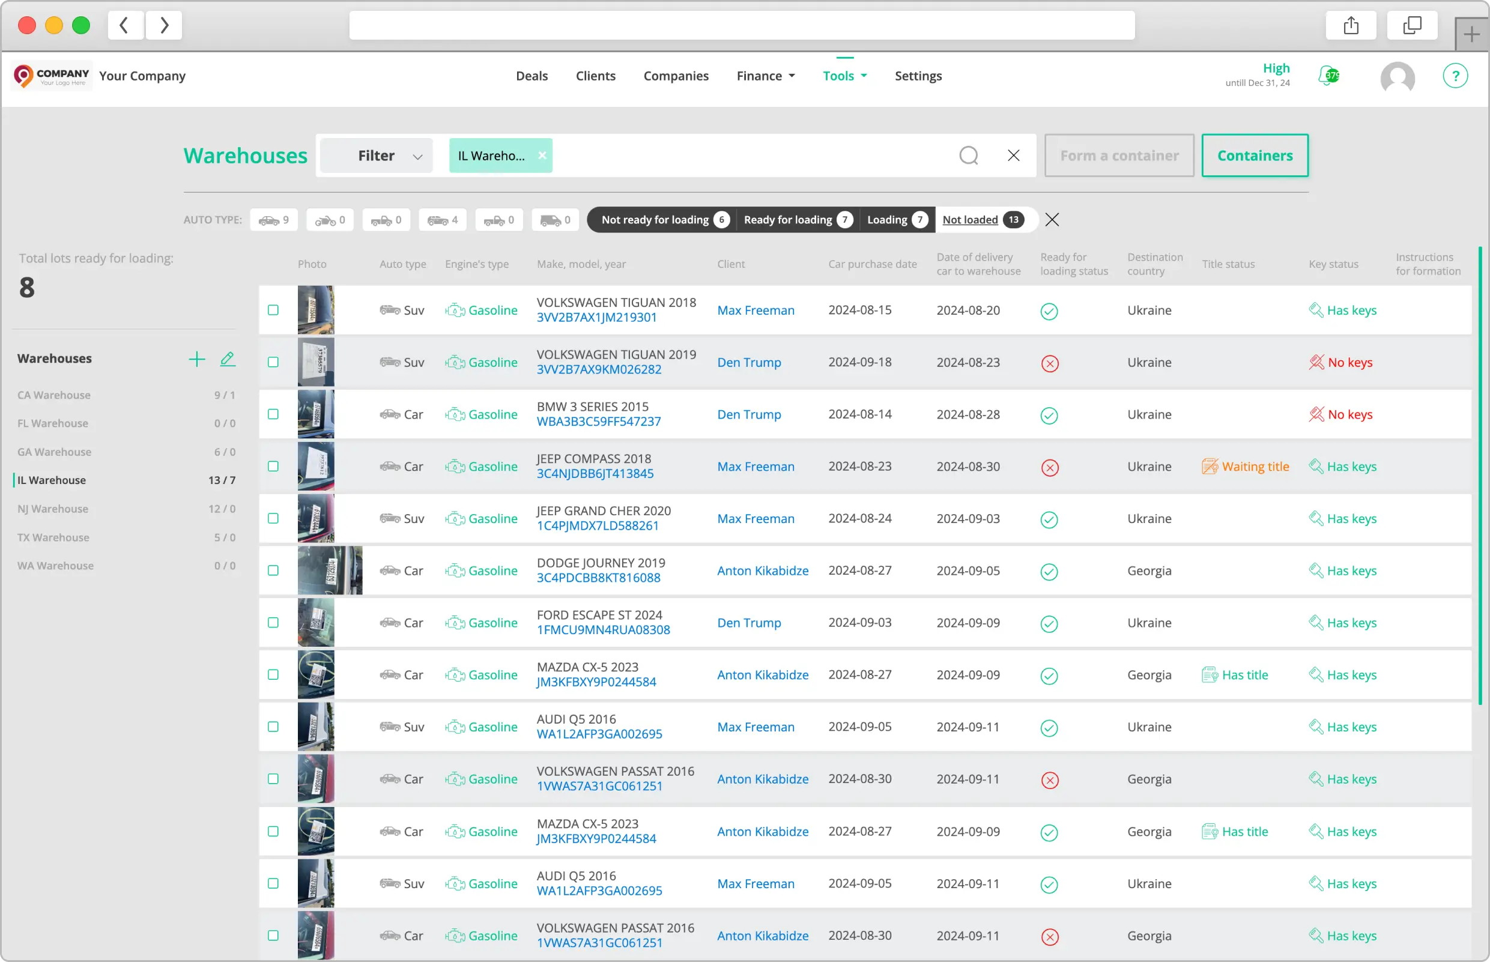Screen dimensions: 1490x962
Task: Click the share icon in browser toolbar
Action: click(x=1351, y=25)
